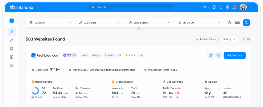Open the United States country dropdown
Screen dimensions: 263x107
click(149, 23)
